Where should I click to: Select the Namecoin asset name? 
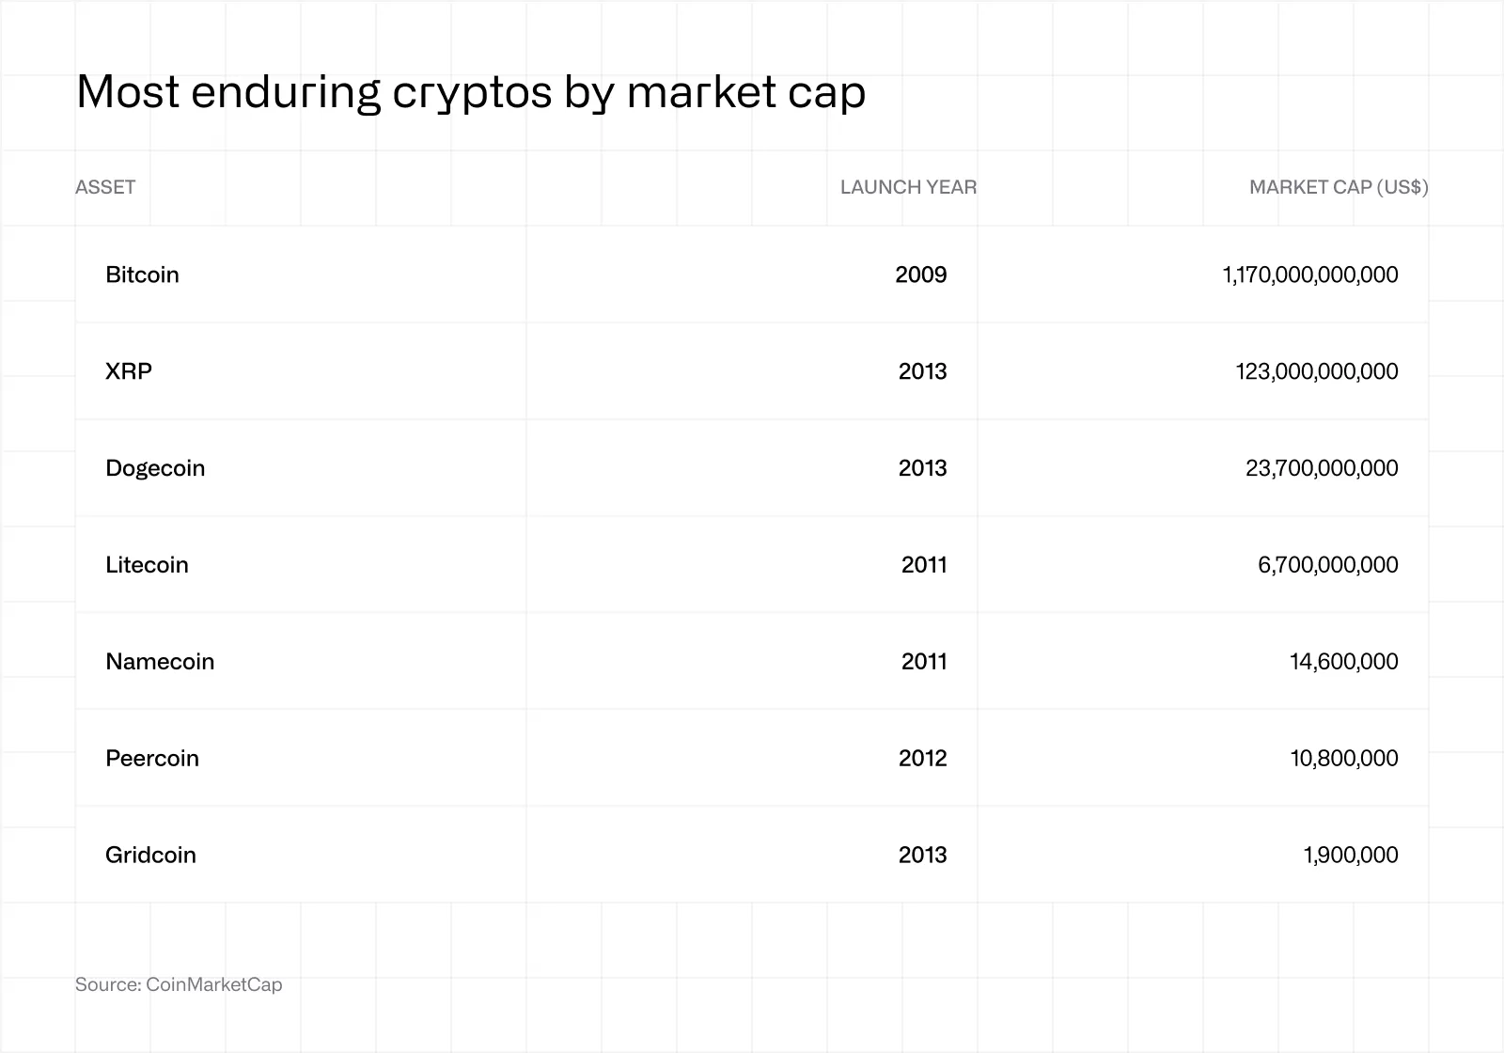pos(160,662)
